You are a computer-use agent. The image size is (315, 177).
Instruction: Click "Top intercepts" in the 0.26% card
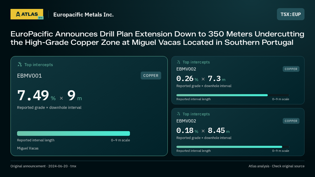(196, 62)
